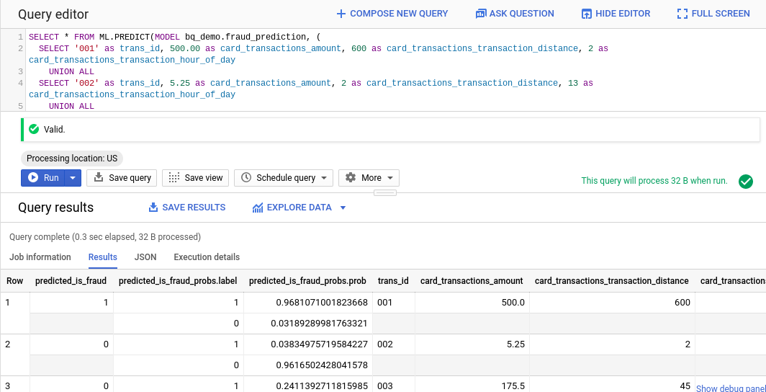The image size is (766, 392).
Task: Open the Run button dropdown arrow
Action: 73,178
